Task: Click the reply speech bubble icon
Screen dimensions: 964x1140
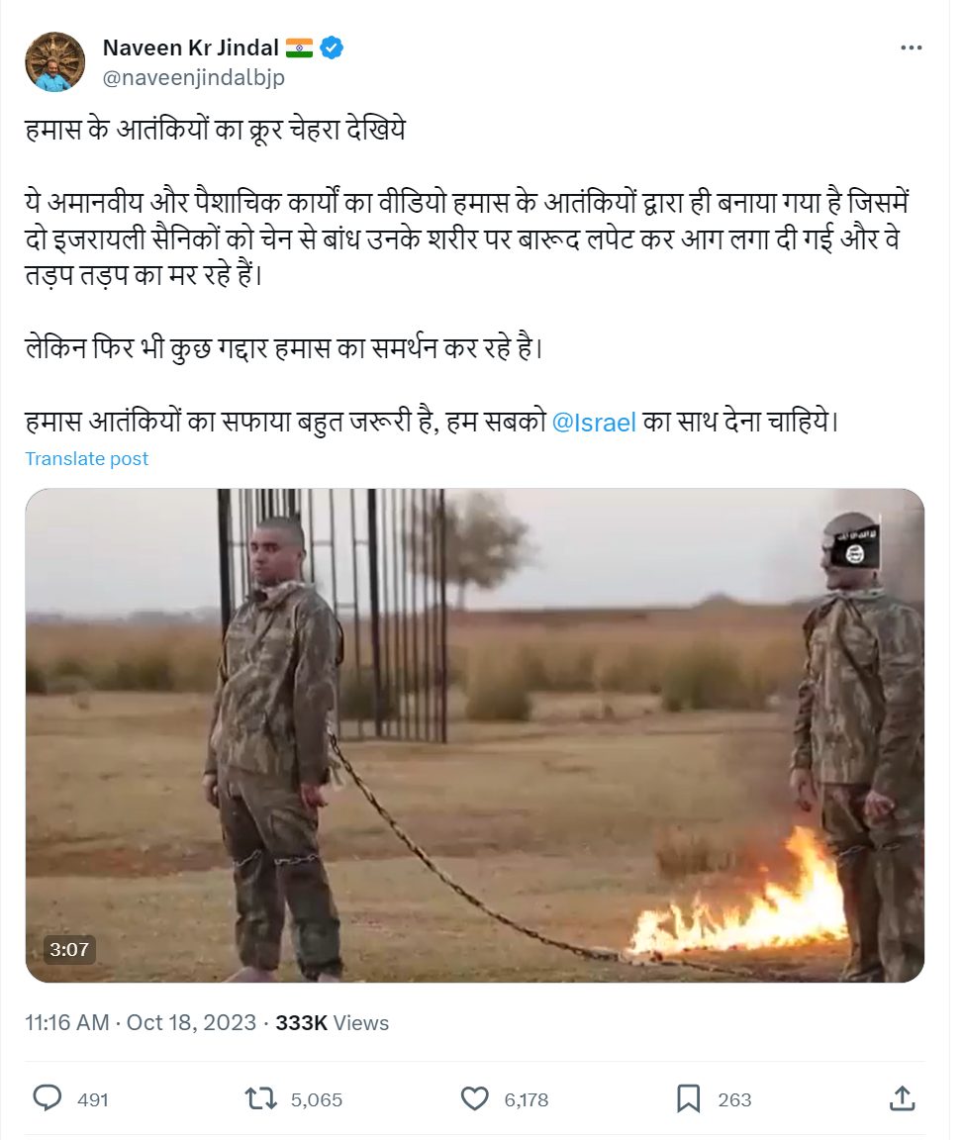Action: (x=48, y=1097)
